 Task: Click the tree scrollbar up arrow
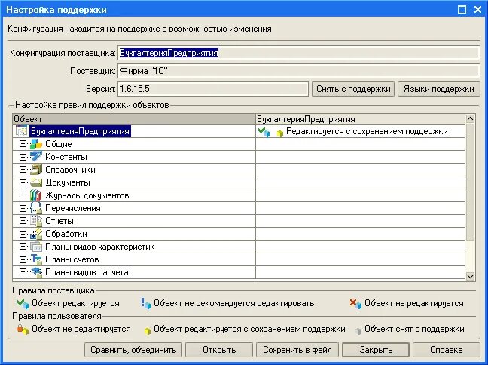click(x=470, y=118)
